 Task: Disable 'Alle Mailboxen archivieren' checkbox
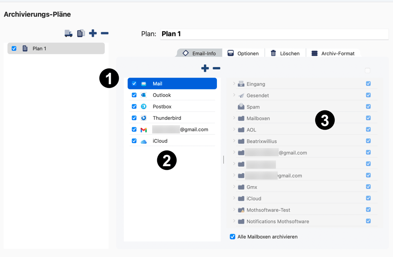(233, 237)
